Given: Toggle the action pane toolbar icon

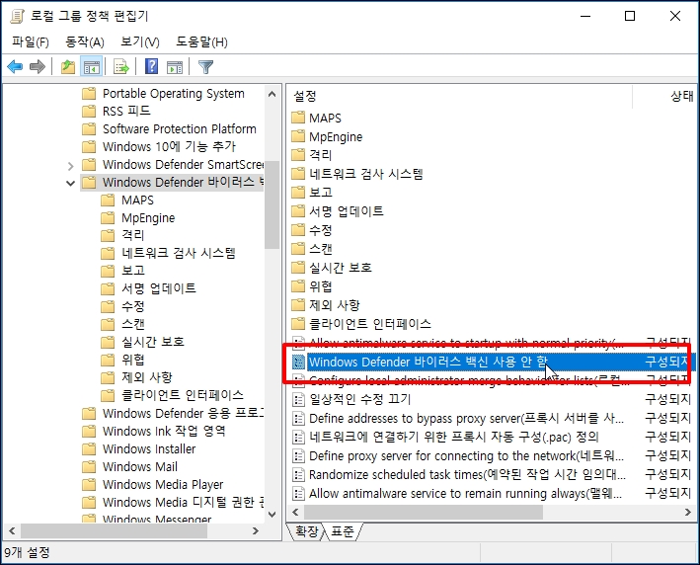Looking at the screenshot, I should coord(175,67).
